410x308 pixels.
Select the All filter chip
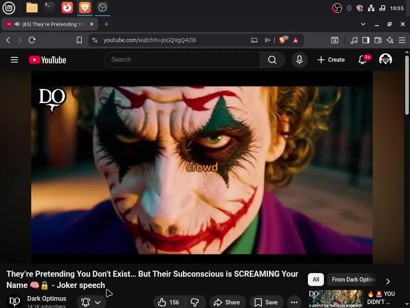[316, 279]
